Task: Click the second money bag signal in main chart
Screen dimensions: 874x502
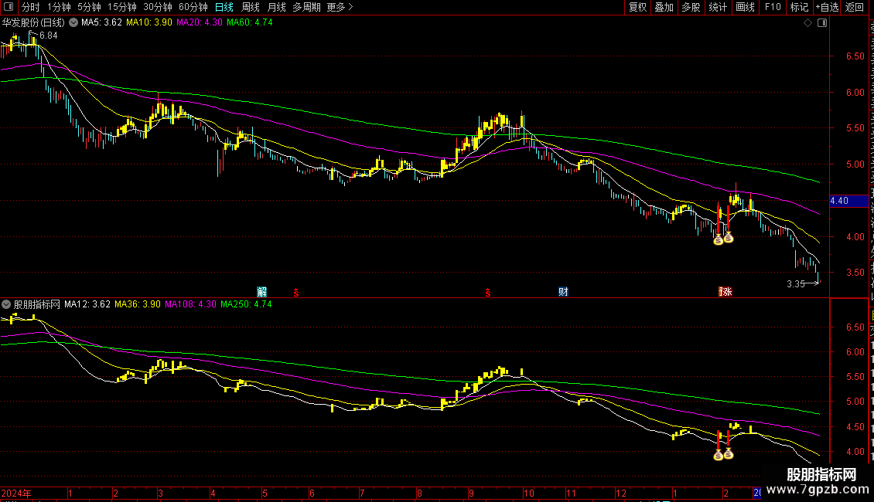Action: (x=728, y=238)
